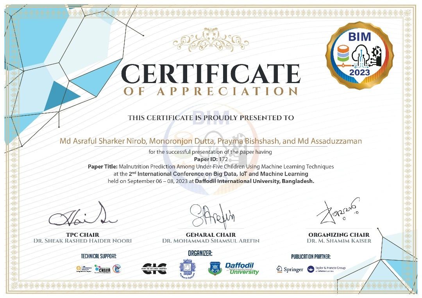Click the General Chair signature
The image size is (422, 298).
(213, 215)
